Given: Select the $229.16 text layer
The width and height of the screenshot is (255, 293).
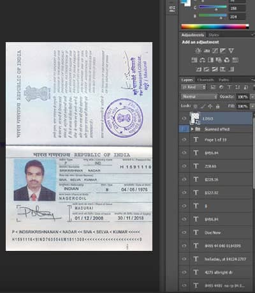Looking at the screenshot, I should [x=215, y=179].
